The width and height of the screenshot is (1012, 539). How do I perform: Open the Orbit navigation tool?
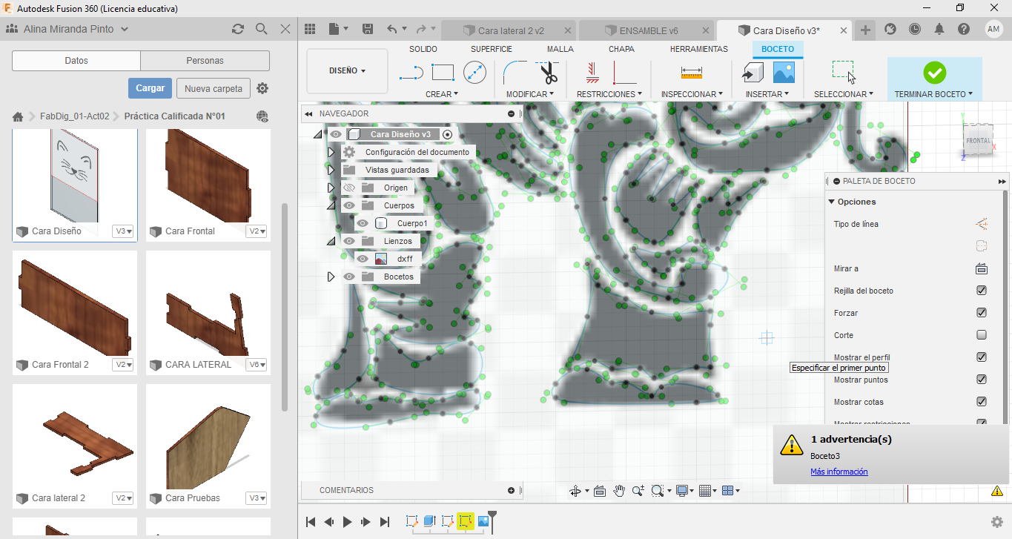tap(575, 491)
